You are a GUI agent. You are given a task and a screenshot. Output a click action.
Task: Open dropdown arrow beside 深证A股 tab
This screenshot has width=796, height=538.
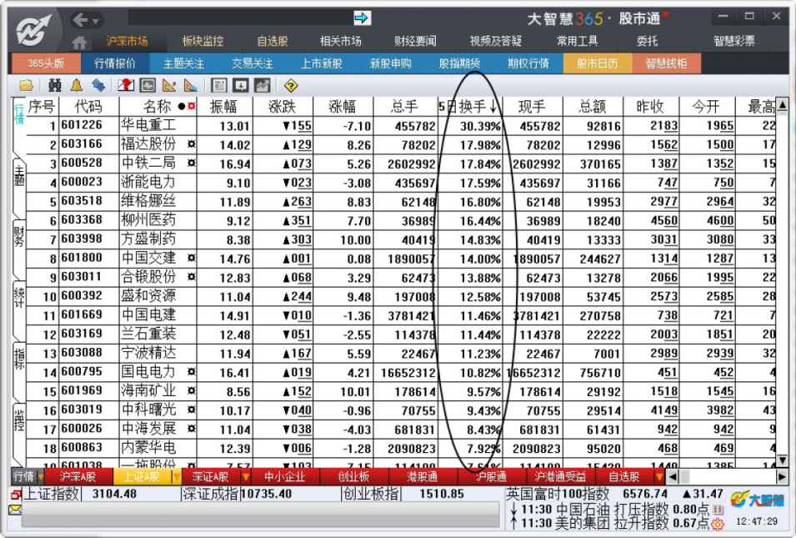coord(246,477)
